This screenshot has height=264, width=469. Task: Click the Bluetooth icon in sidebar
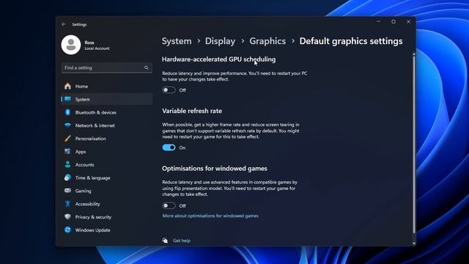(x=67, y=112)
